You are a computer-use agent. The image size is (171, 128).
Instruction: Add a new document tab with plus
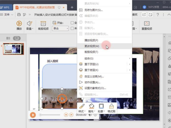[72, 7]
